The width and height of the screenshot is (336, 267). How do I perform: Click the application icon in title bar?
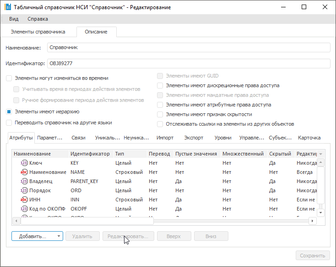coord(7,7)
